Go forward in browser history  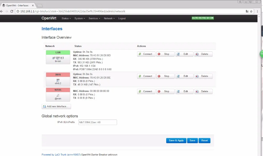click(x=7, y=11)
